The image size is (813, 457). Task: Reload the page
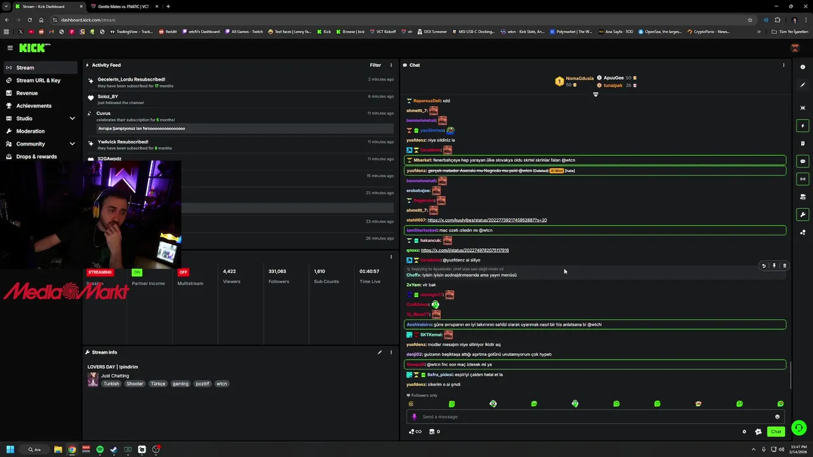(29, 20)
